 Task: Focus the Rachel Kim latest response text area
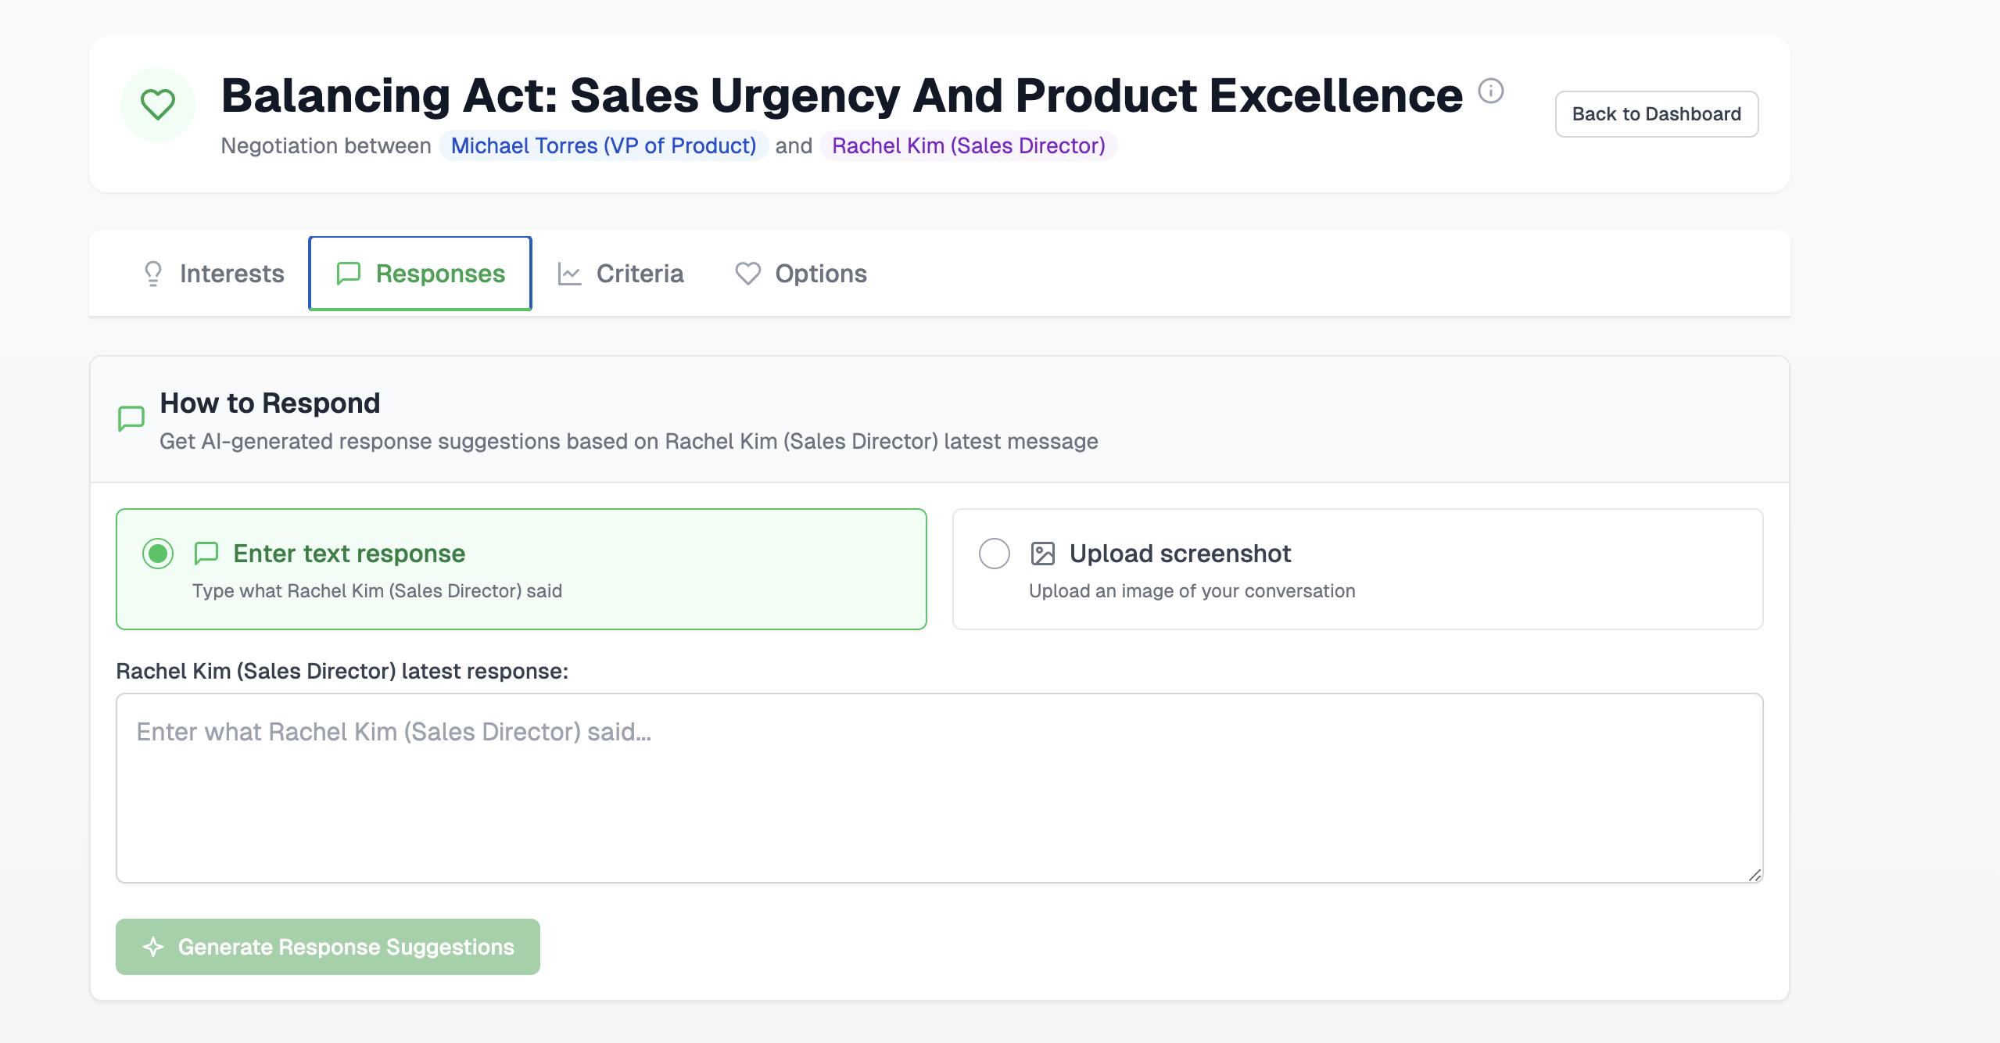[939, 788]
